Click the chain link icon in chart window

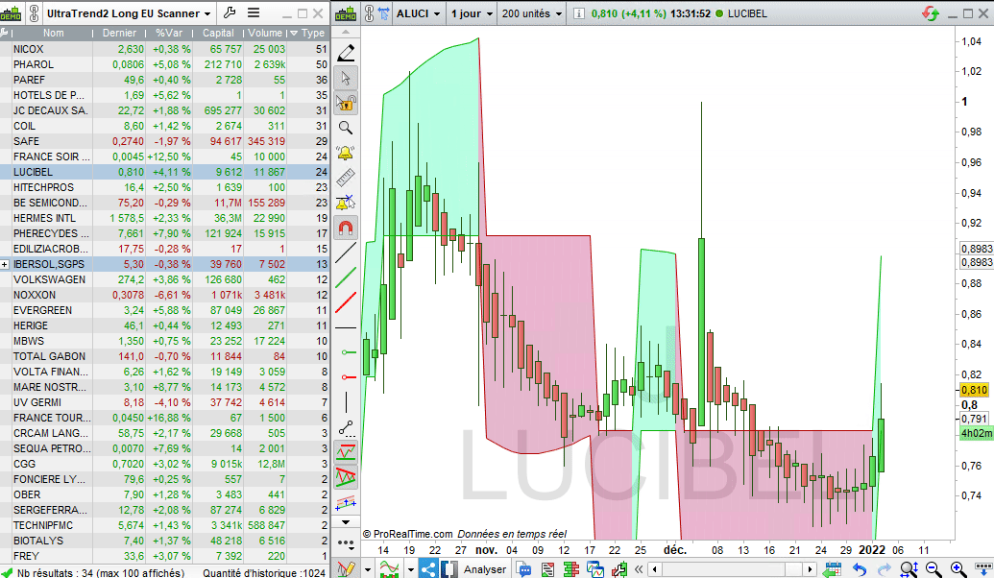(x=369, y=13)
